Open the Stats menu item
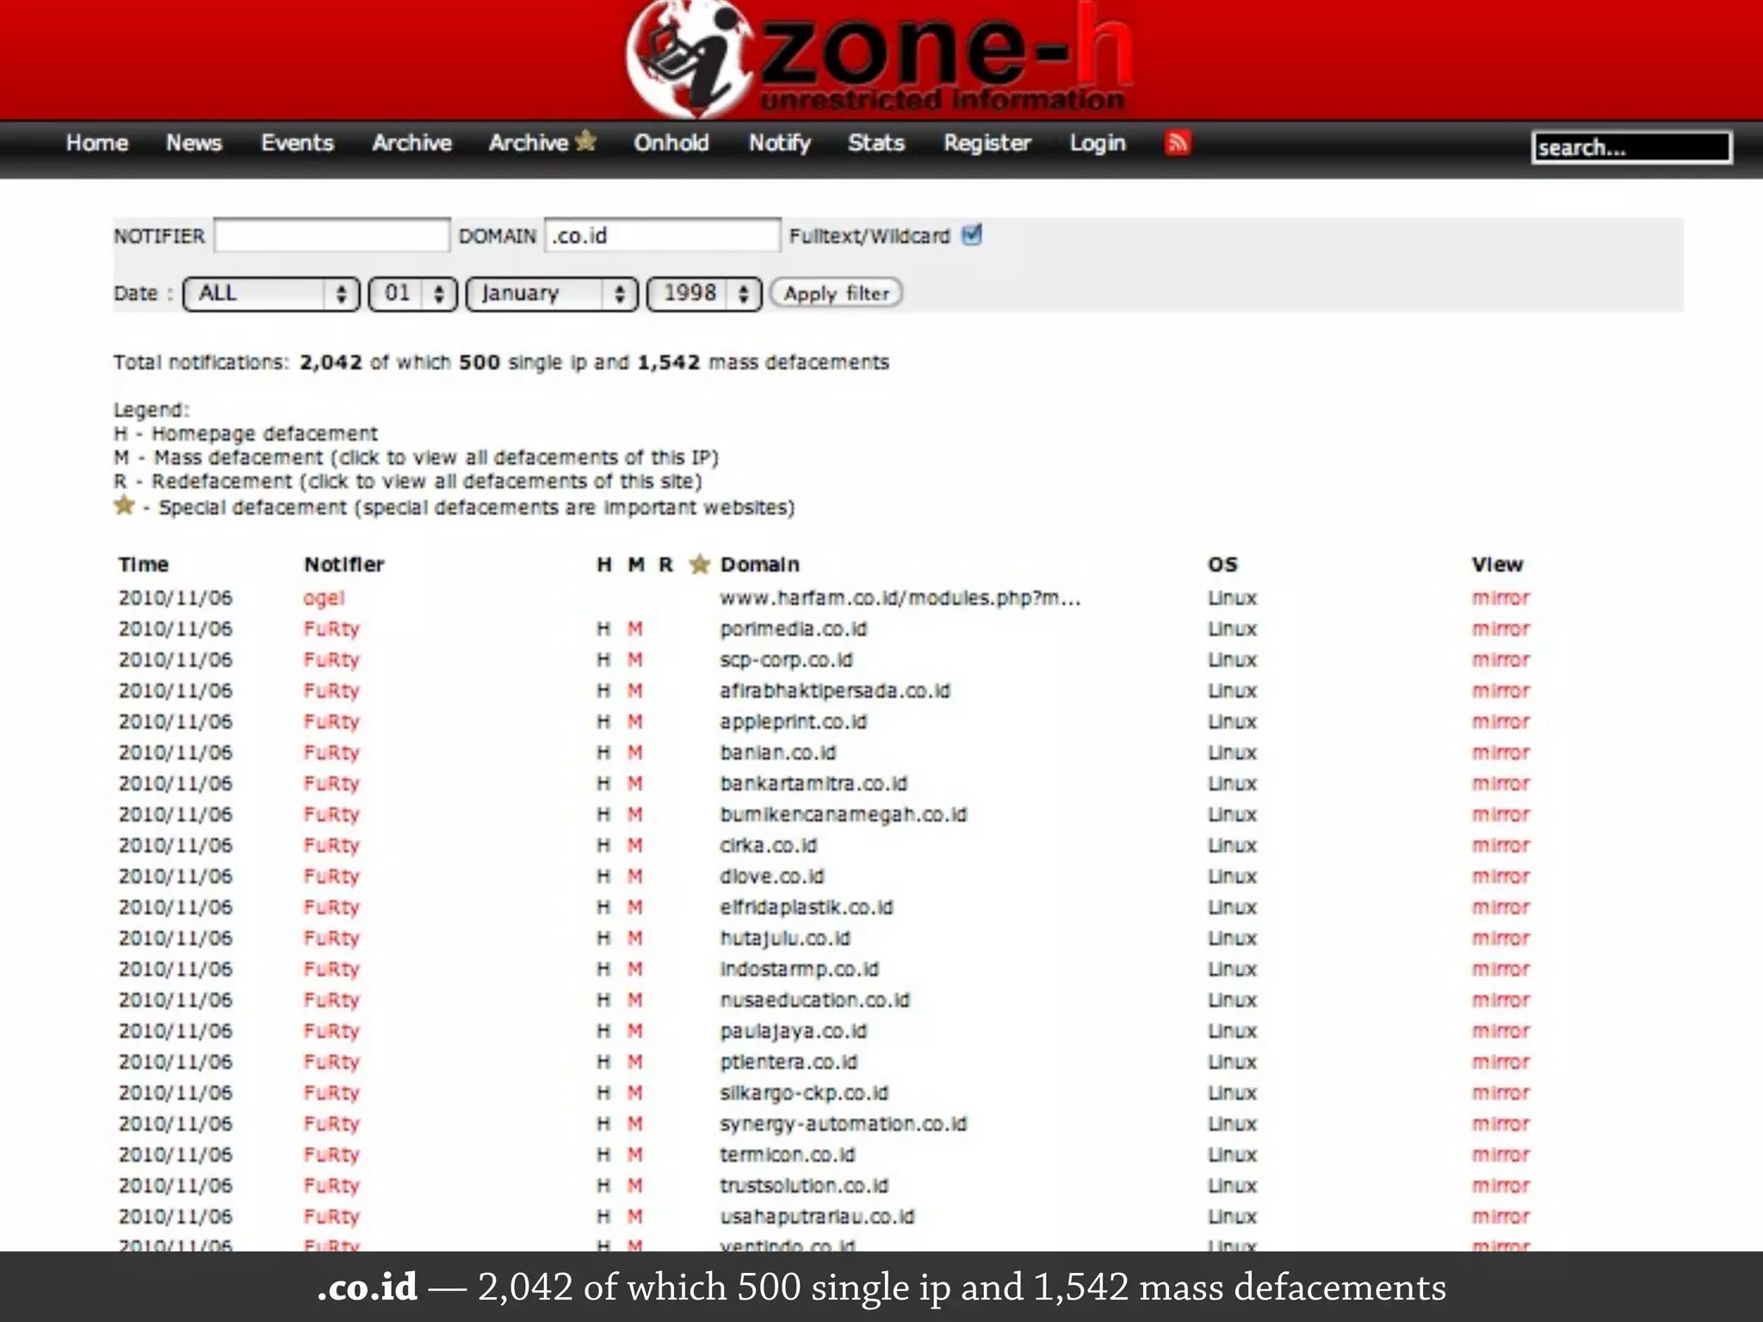 pos(875,143)
